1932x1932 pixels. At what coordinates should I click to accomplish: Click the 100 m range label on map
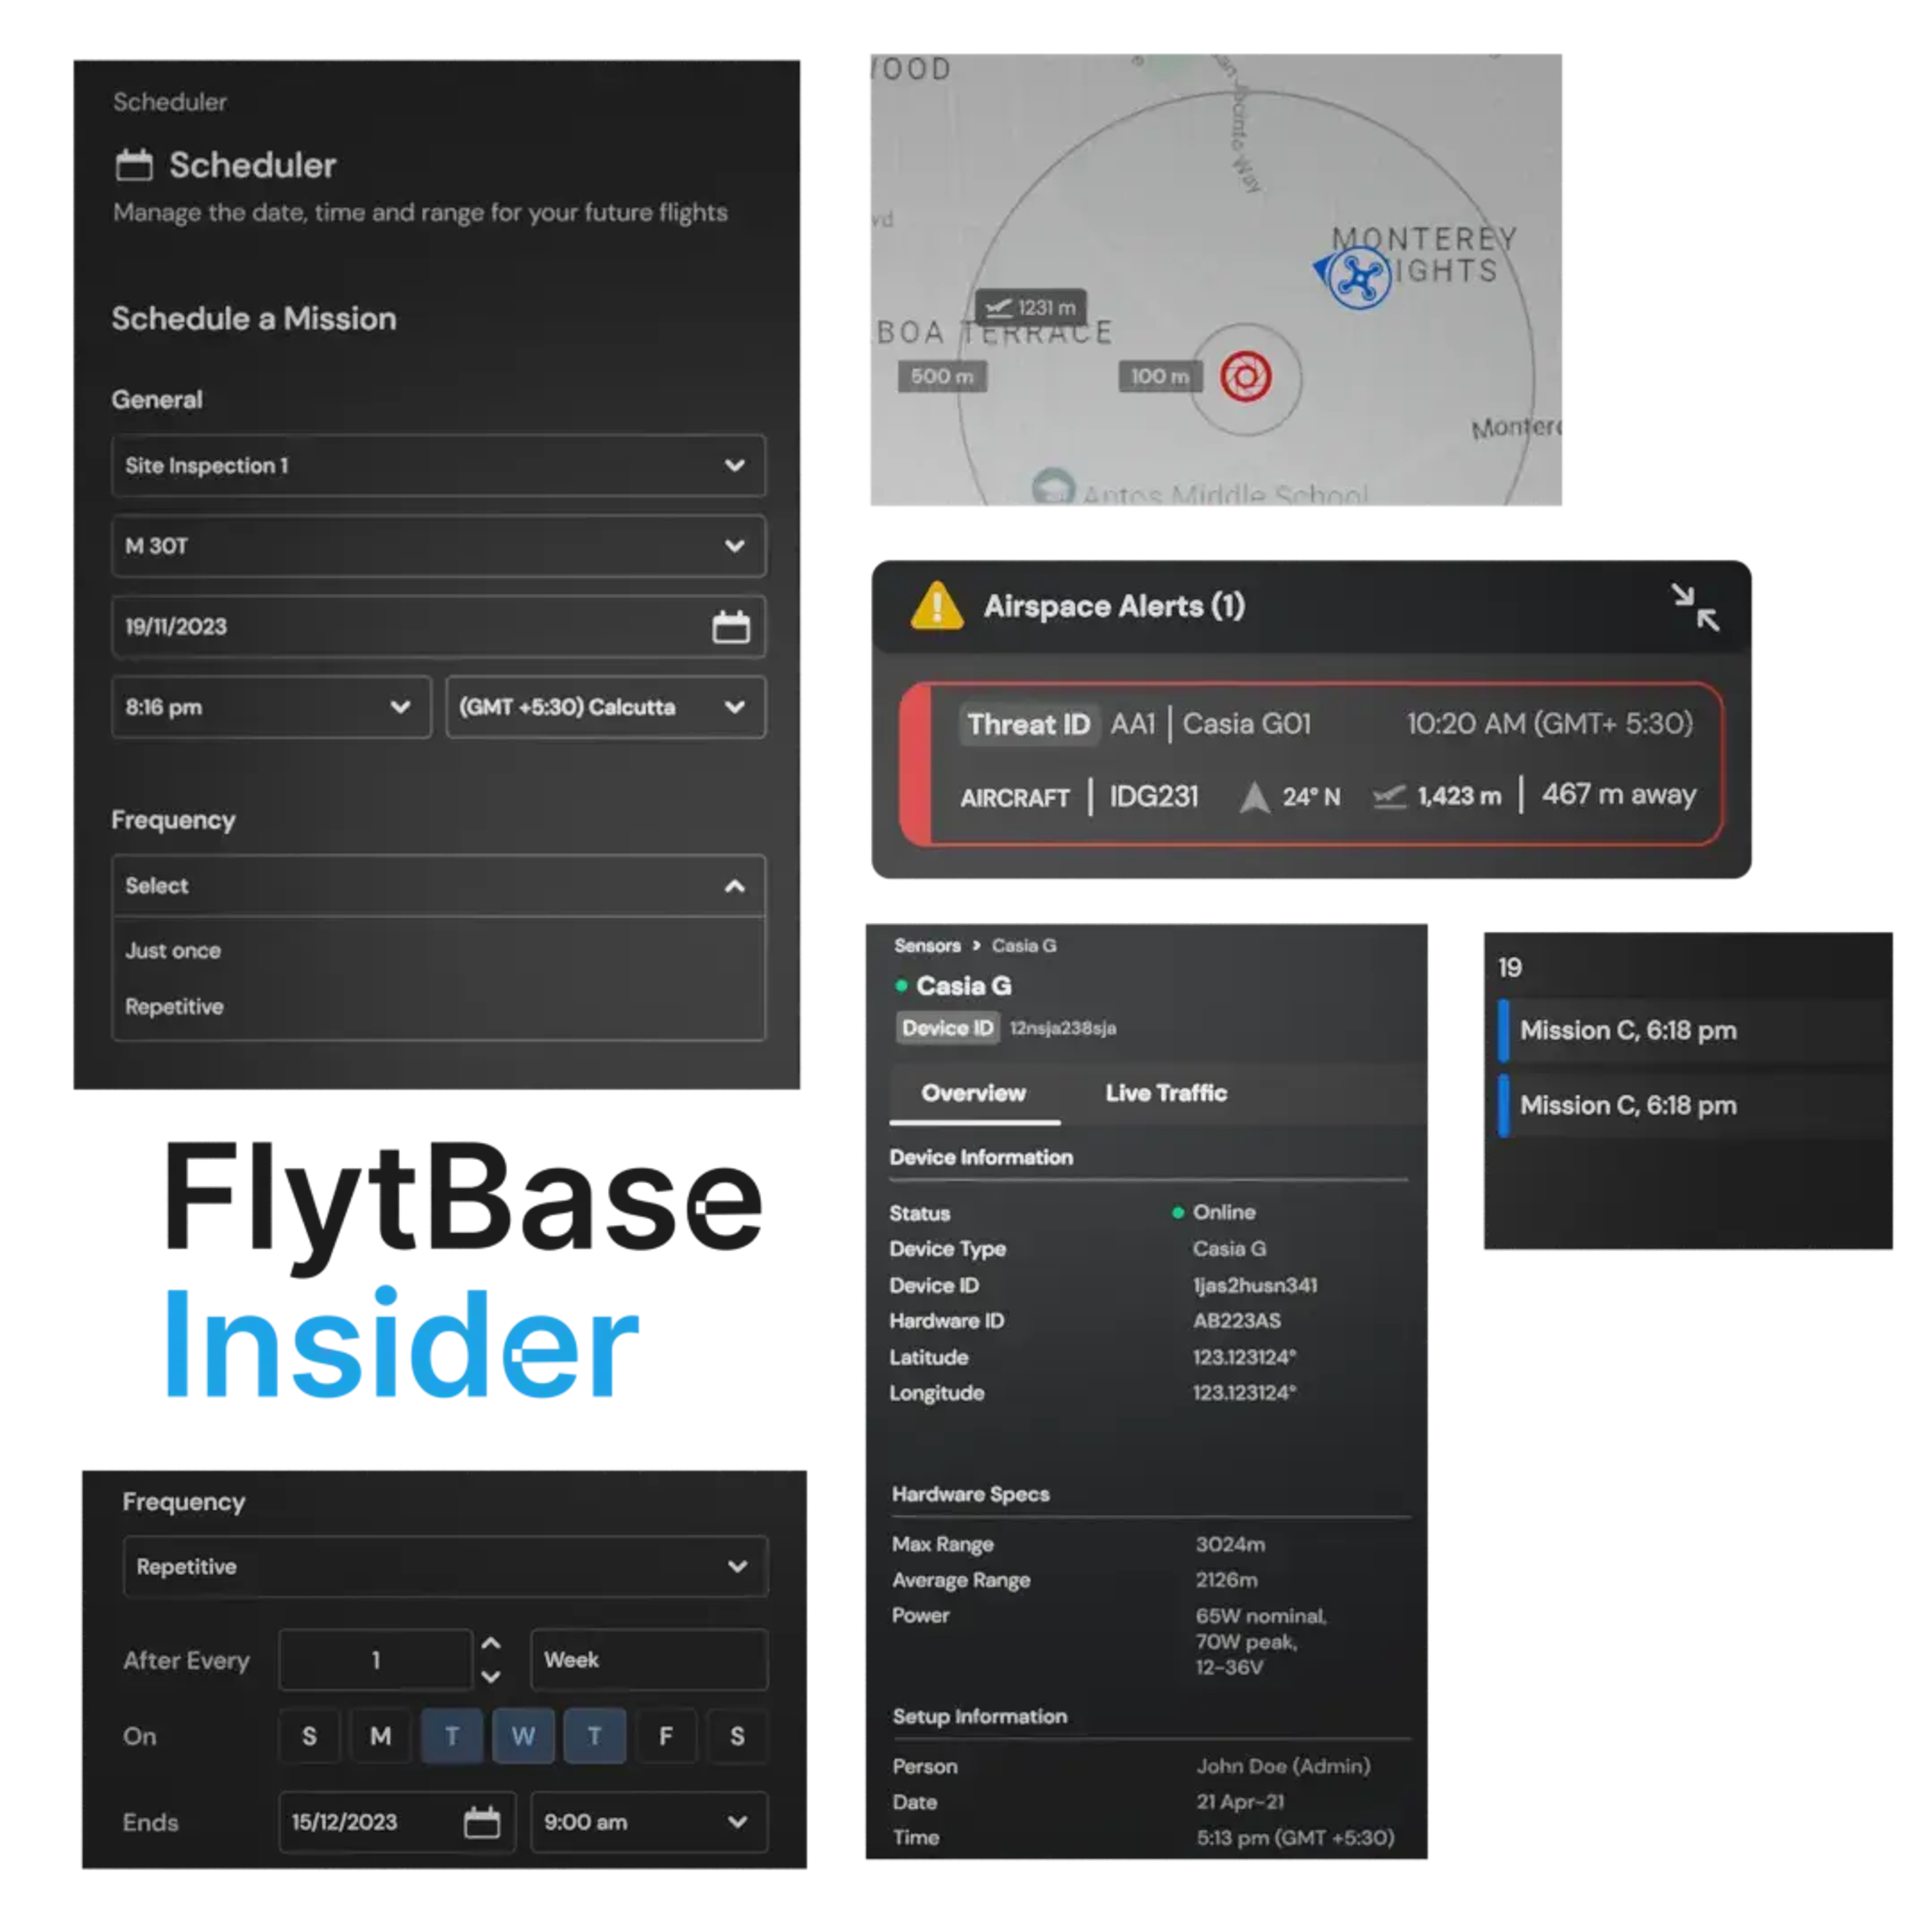1160,376
